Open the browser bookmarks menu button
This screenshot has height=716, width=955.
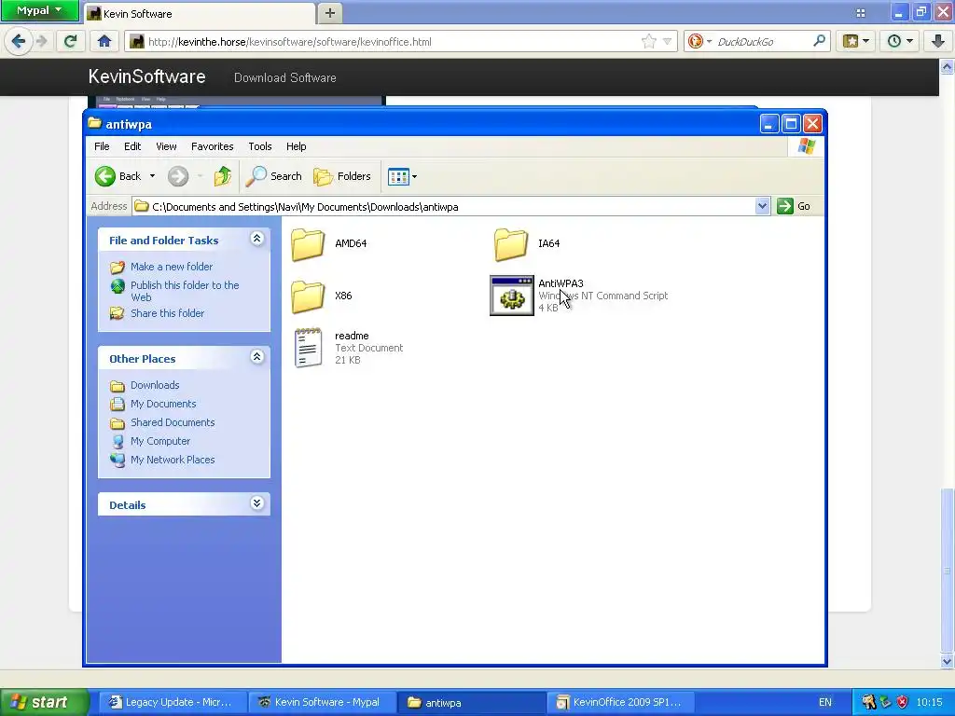click(x=856, y=41)
